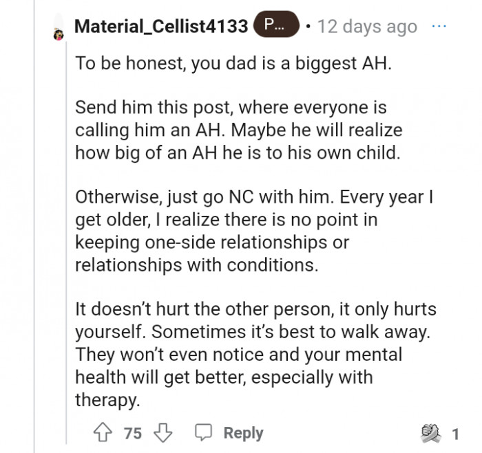
Task: Click the "To be honest" opening sentence
Action: coord(232,63)
